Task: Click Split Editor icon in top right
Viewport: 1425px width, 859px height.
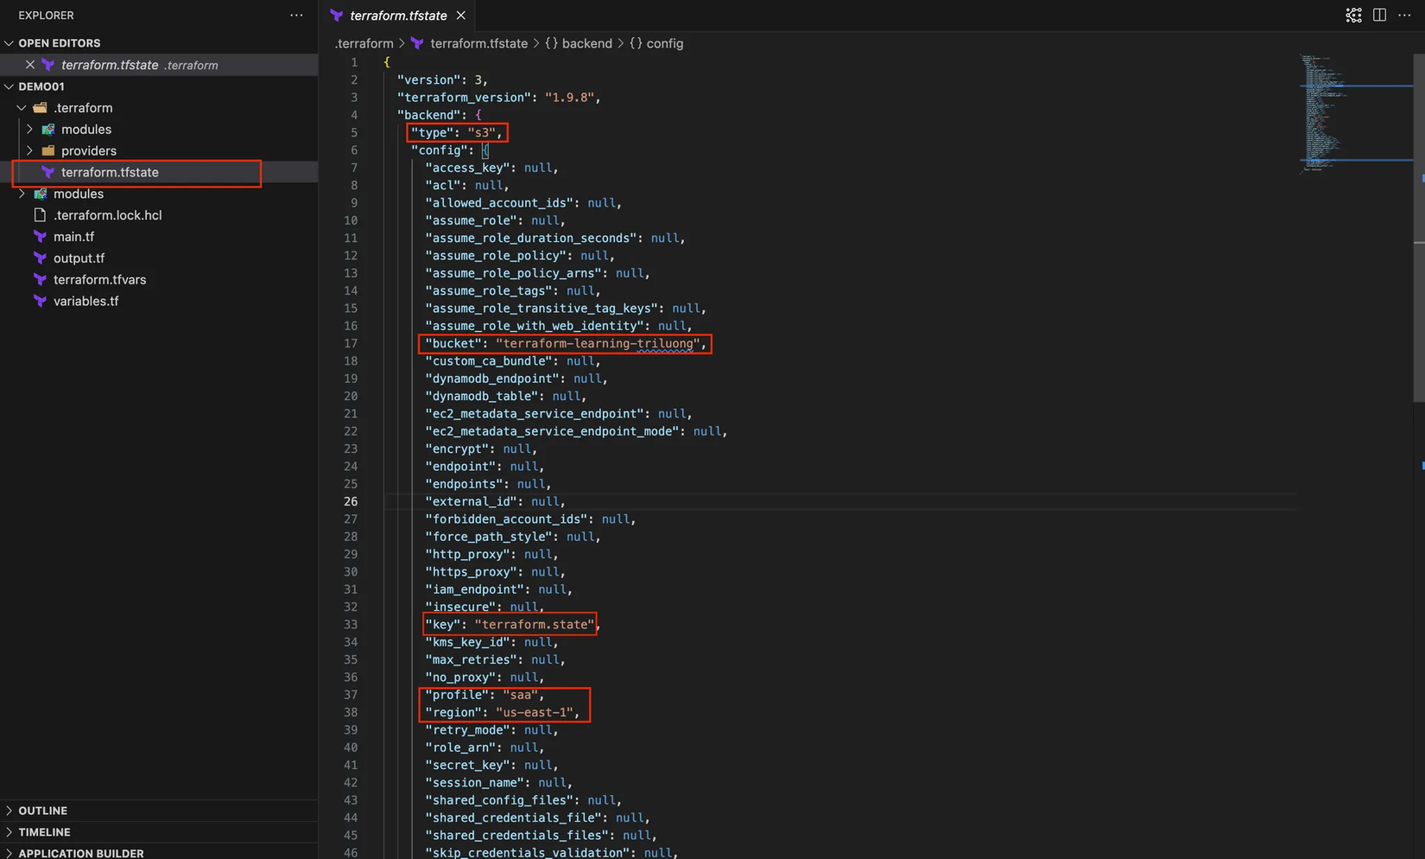Action: click(1379, 16)
